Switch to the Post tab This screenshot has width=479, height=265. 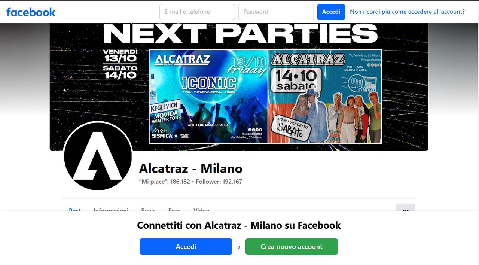pyautogui.click(x=75, y=210)
